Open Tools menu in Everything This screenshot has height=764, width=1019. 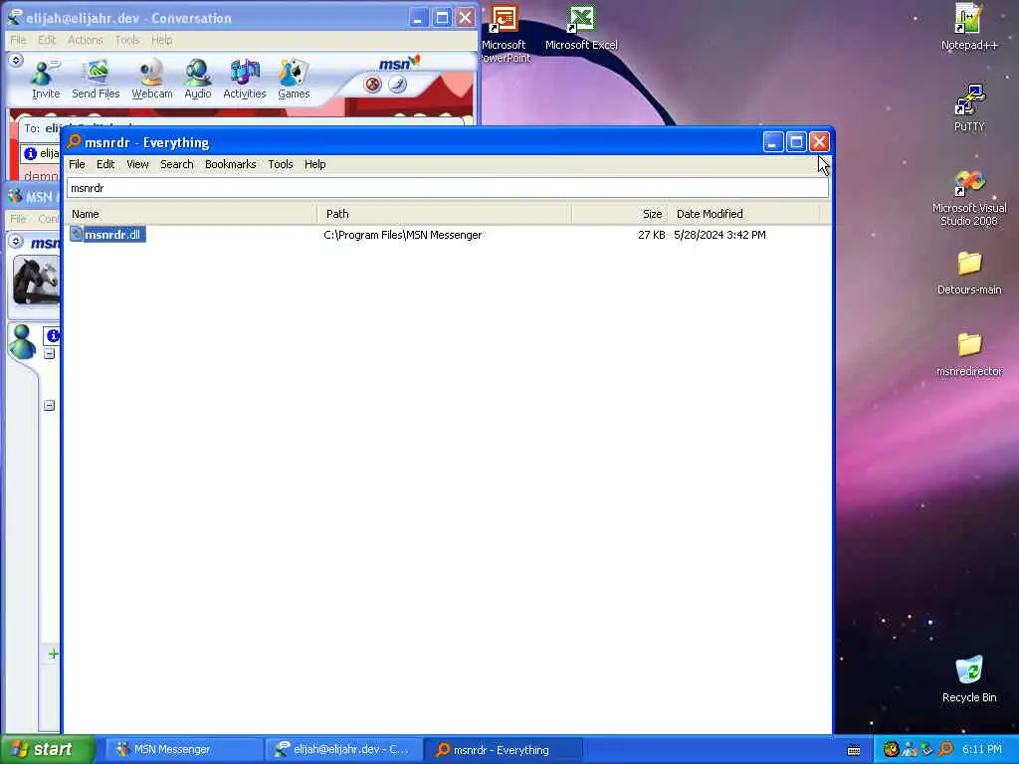(280, 164)
